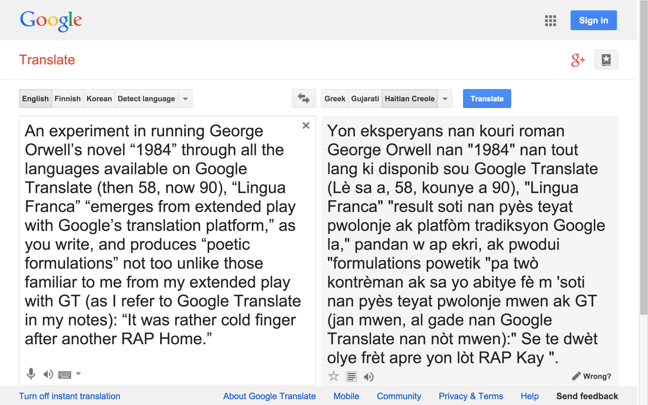Choose Greek as target language
This screenshot has width=648, height=405.
pos(334,99)
